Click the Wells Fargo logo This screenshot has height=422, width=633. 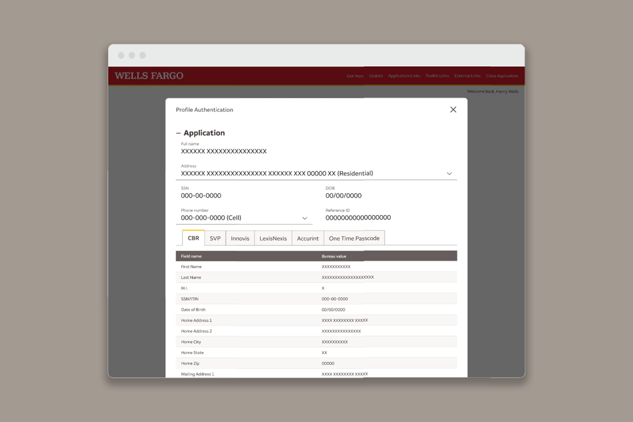point(149,76)
